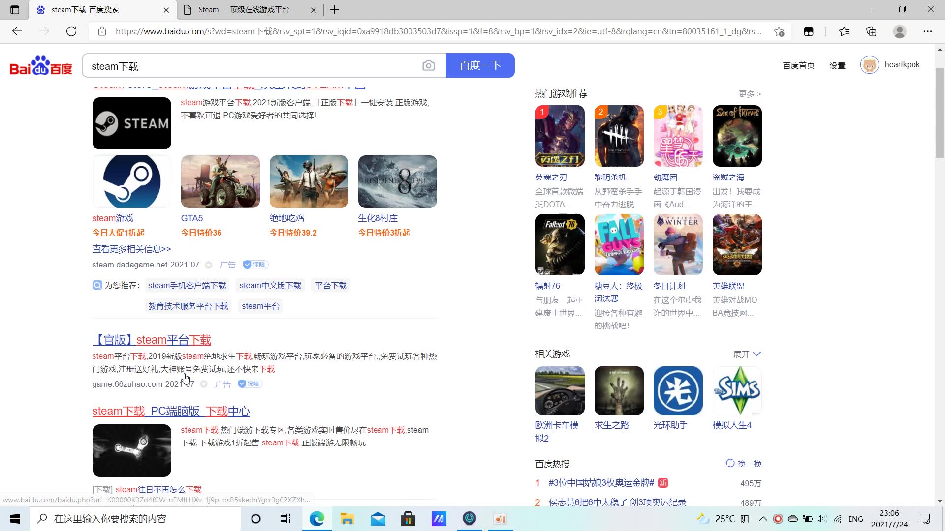945x531 pixels.
Task: Click the 保障 badge under steam.dadagame.net
Action: pos(255,265)
